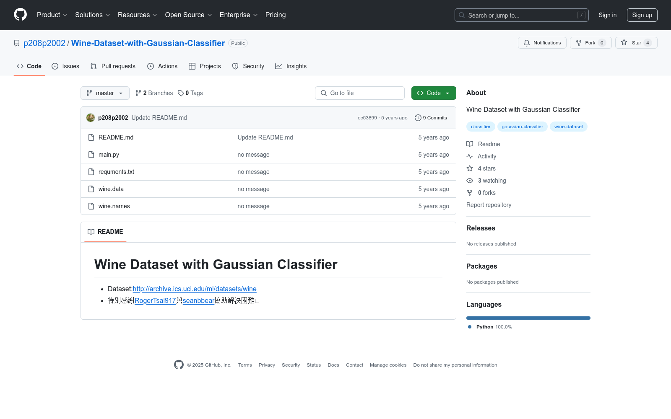Click the notifications bell icon
This screenshot has height=419, width=671.
point(527,43)
